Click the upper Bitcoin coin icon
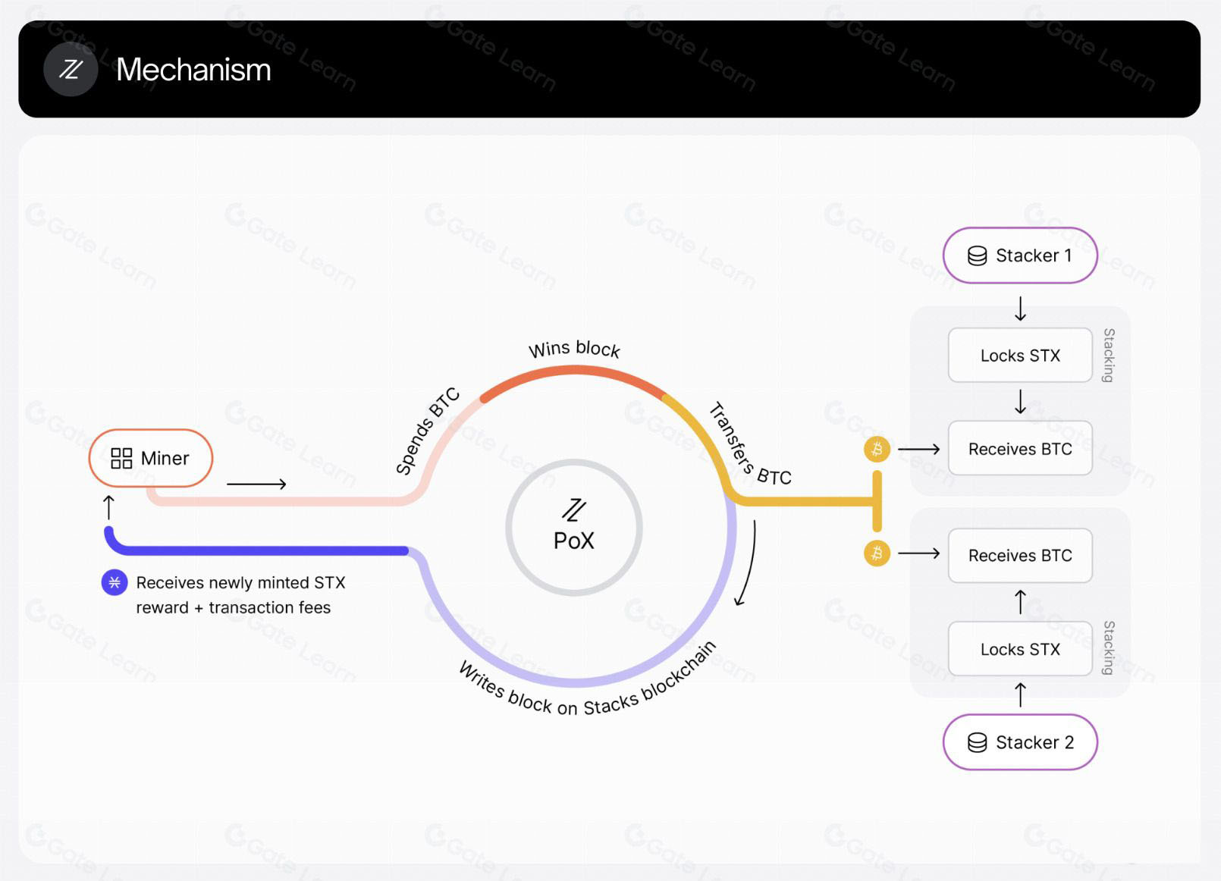This screenshot has height=881, width=1221. pos(877,449)
